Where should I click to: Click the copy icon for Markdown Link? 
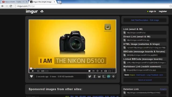click(x=124, y=70)
